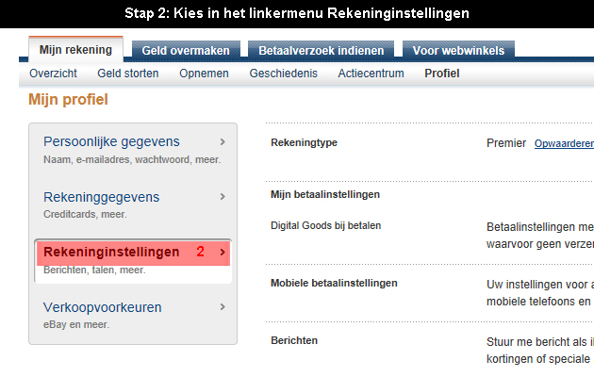Screen dimensions: 594x377
Task: Click chevron arrow beside Verkoopvoorkeuren
Action: click(223, 307)
